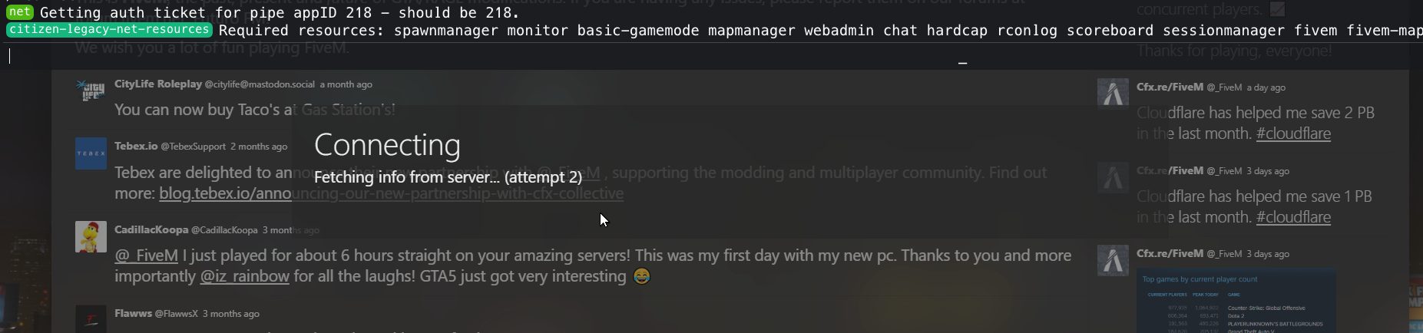Click the CityLife Roleplay author name
This screenshot has width=1423, height=333.
point(158,84)
